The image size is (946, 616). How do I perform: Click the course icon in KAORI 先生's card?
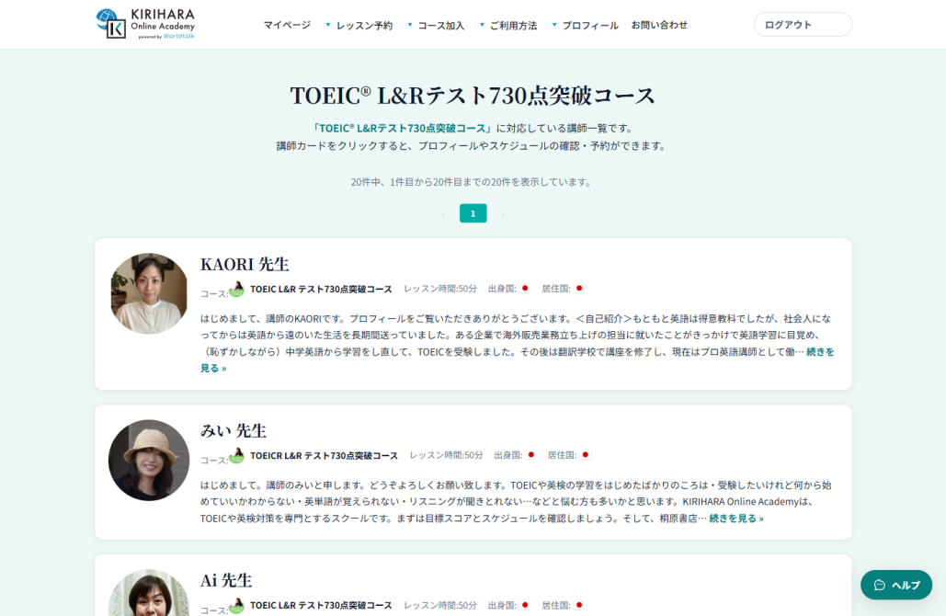coord(236,289)
